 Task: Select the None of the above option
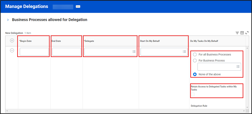(195, 74)
